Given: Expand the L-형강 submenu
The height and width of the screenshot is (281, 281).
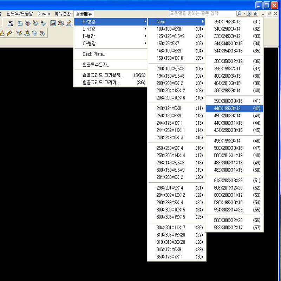Looking at the screenshot, I should [x=111, y=29].
